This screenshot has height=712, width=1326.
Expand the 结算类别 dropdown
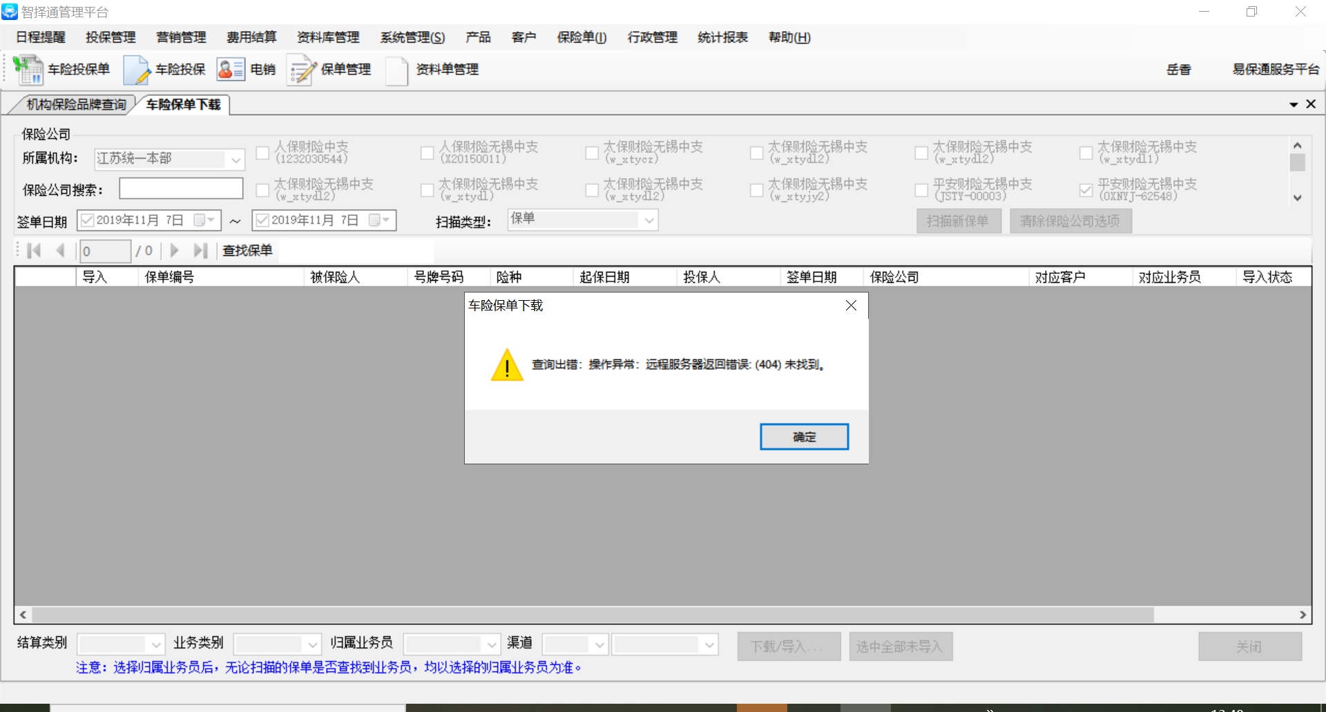coord(156,644)
